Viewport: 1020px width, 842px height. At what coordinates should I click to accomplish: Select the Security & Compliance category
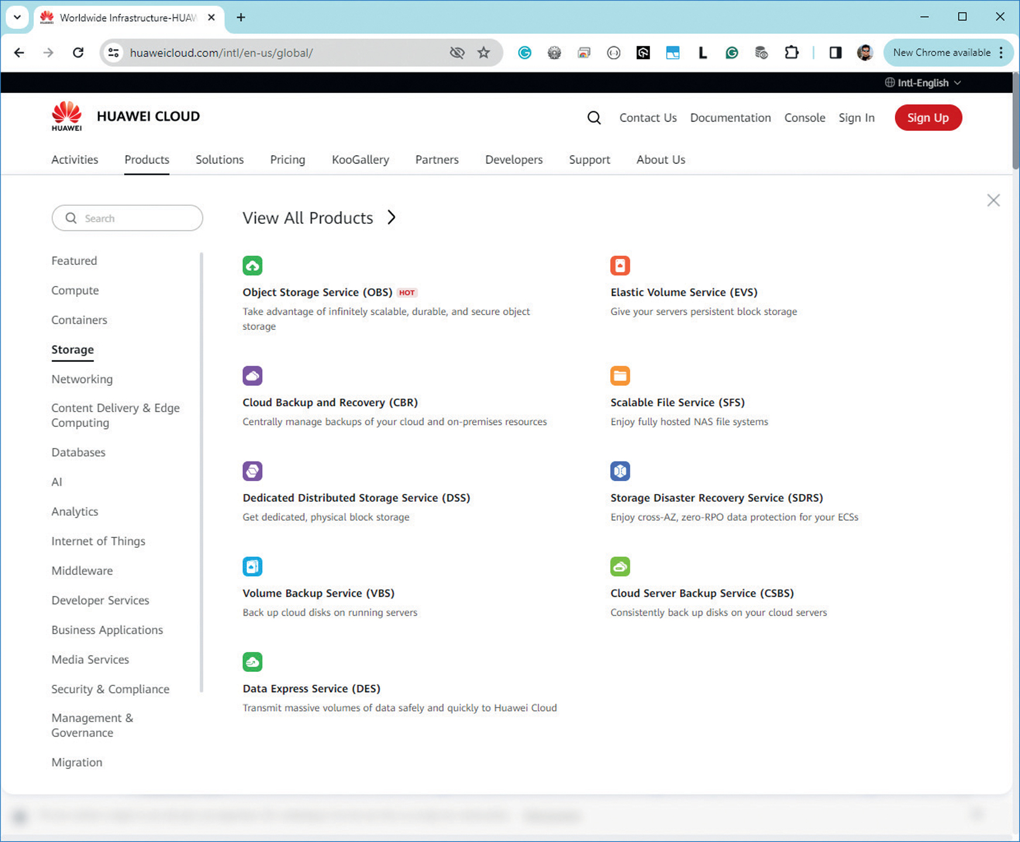tap(110, 689)
